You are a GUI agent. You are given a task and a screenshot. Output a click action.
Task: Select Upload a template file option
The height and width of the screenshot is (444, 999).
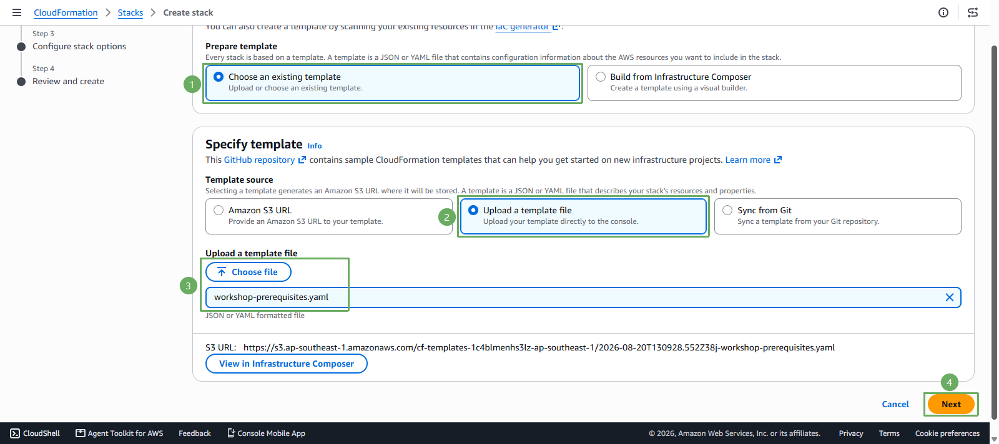pyautogui.click(x=583, y=216)
